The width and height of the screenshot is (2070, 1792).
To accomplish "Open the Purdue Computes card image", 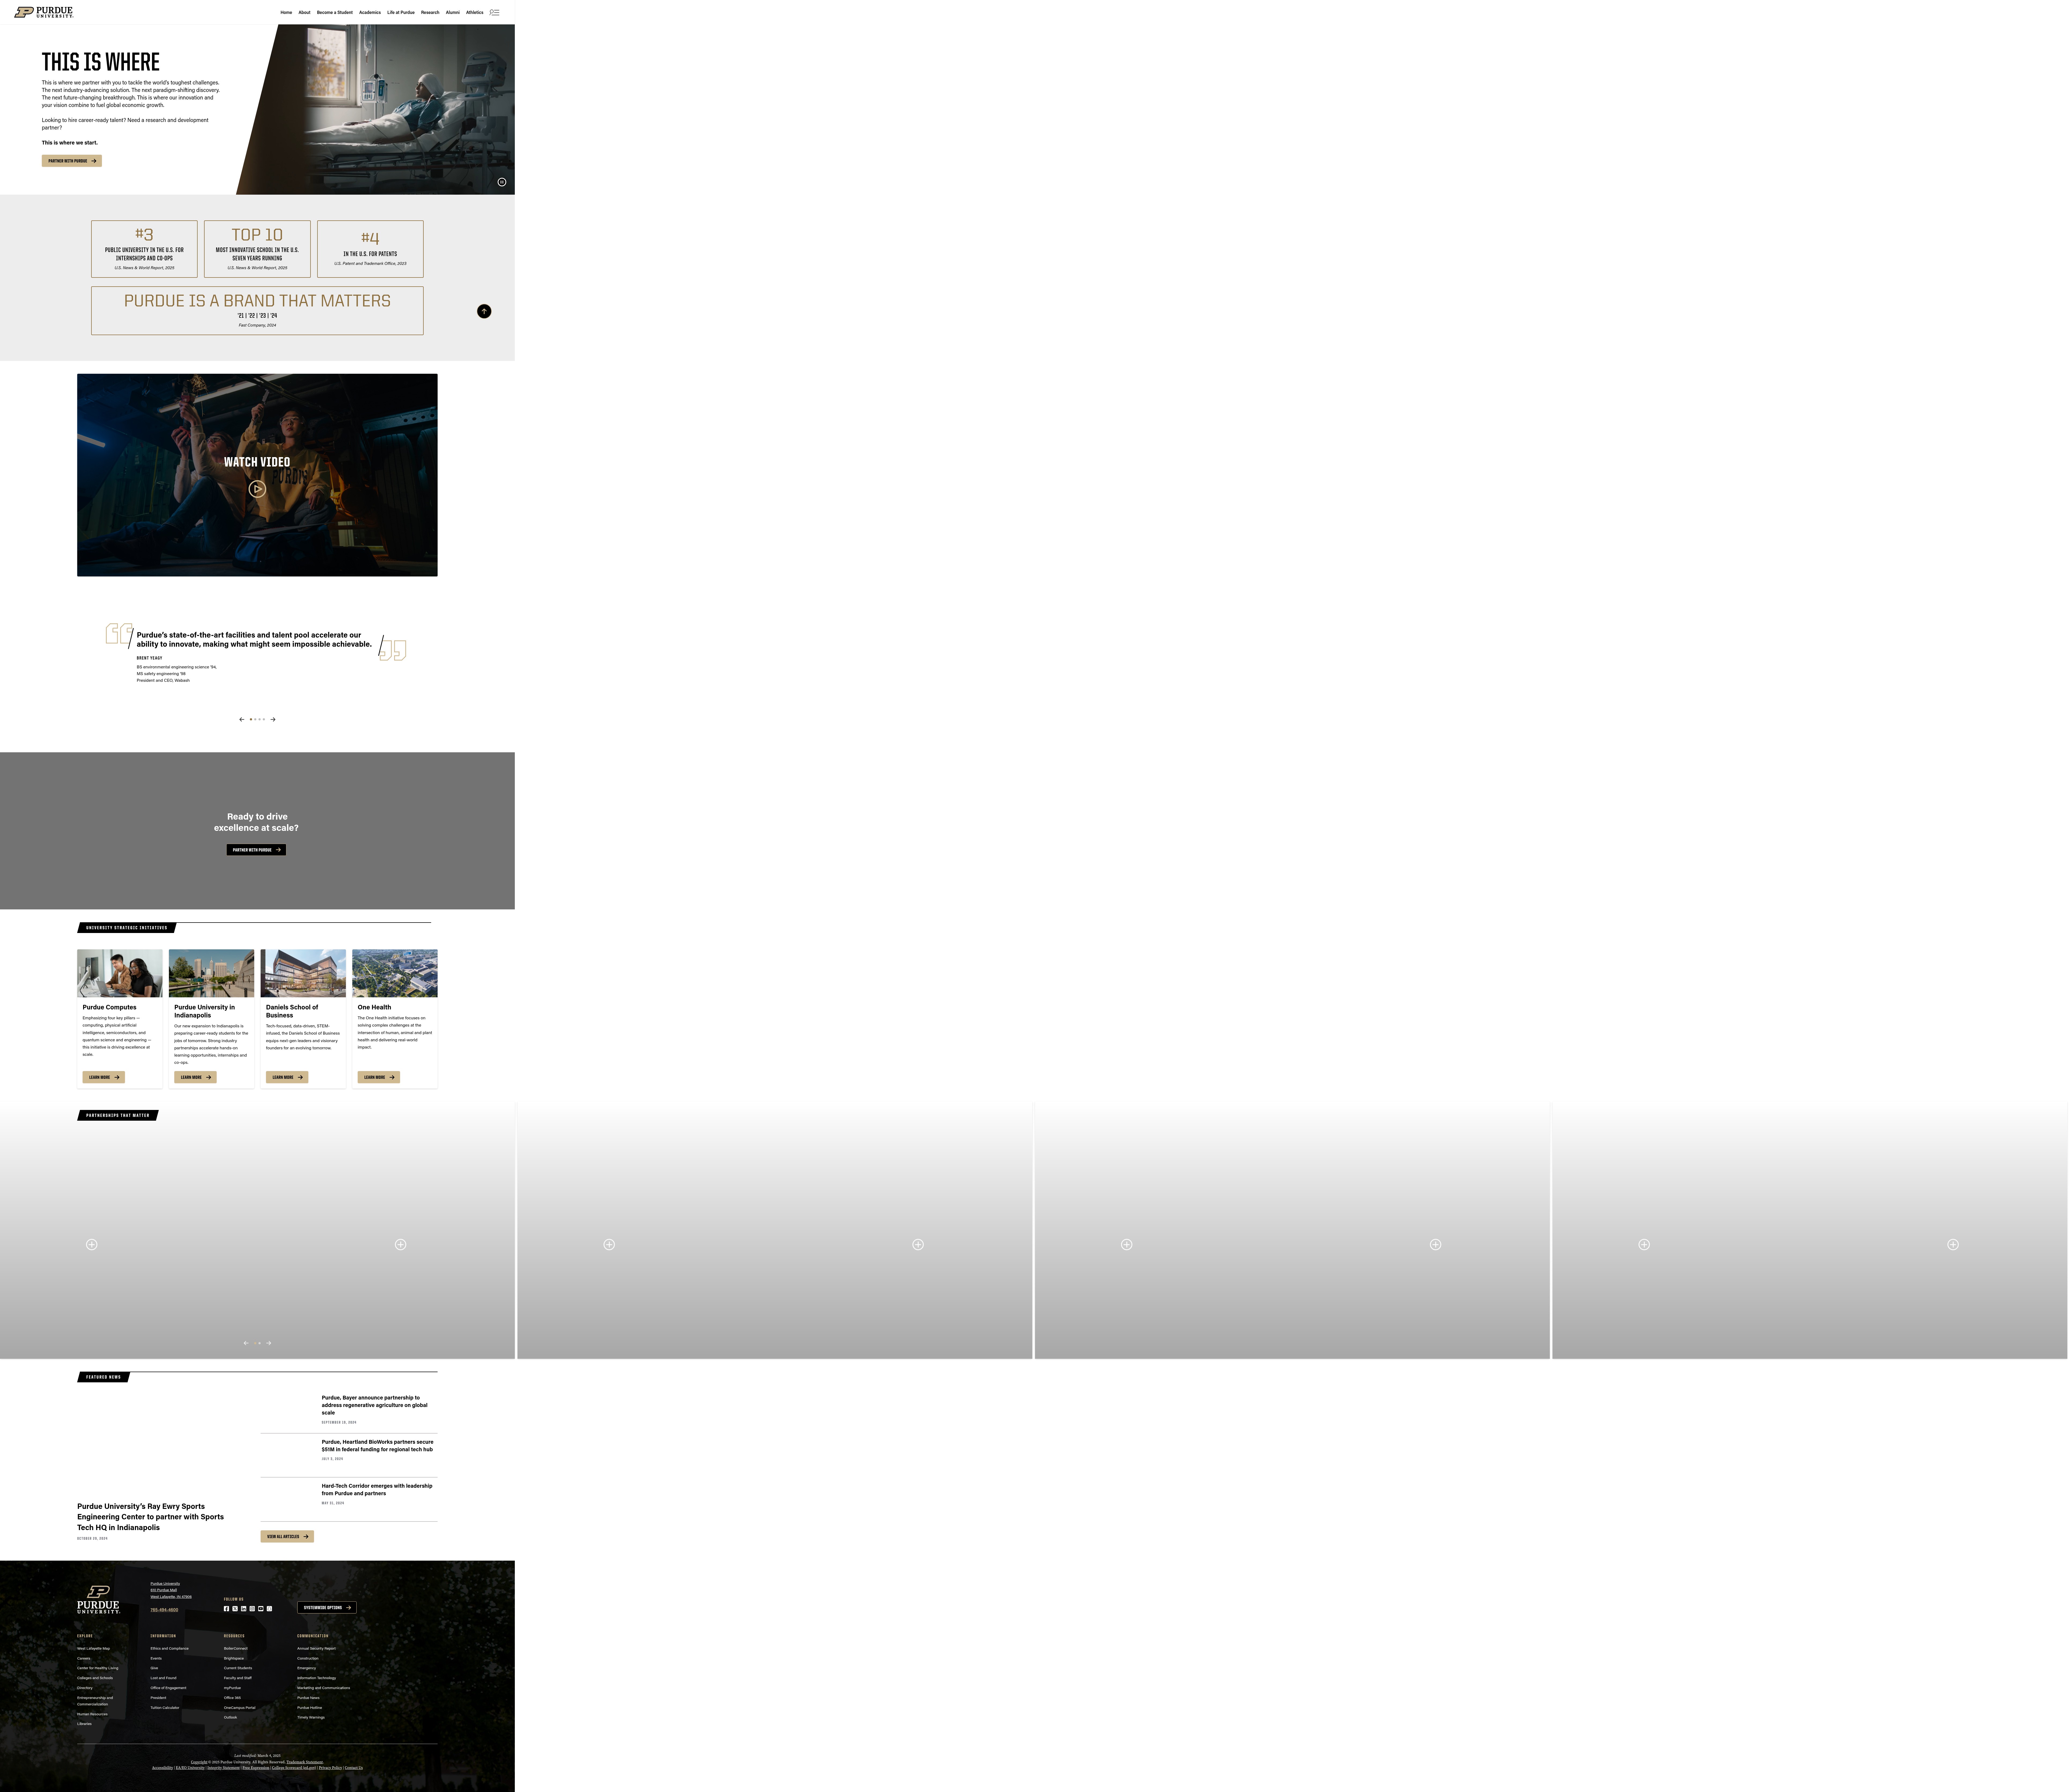I will (x=120, y=973).
